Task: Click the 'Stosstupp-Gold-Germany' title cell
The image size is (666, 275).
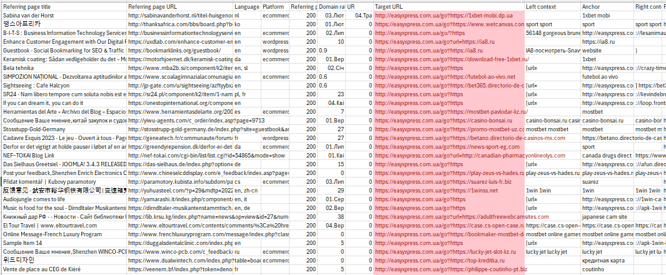Action: tap(64, 129)
